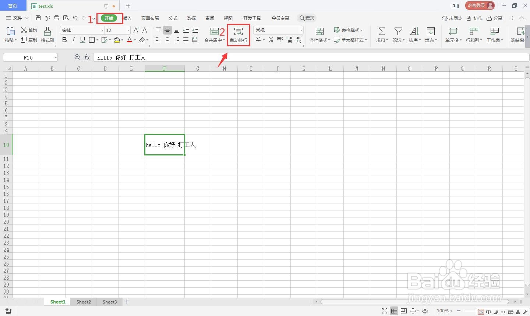Expand the Name Box dropdown for F10
530x316 pixels.
pyautogui.click(x=56, y=57)
